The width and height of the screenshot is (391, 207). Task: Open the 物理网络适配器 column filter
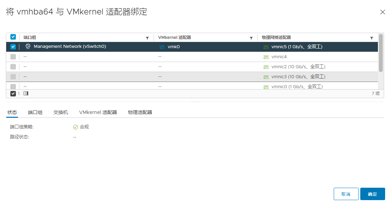pos(372,38)
